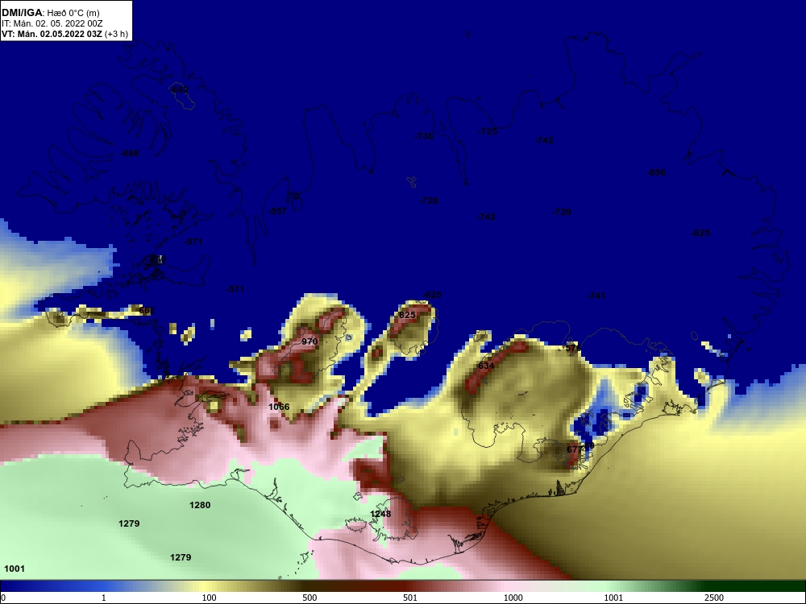Click the valid time line 'VT: Mán. 02.05.2022 03Z'
The width and height of the screenshot is (806, 604).
pyautogui.click(x=52, y=35)
